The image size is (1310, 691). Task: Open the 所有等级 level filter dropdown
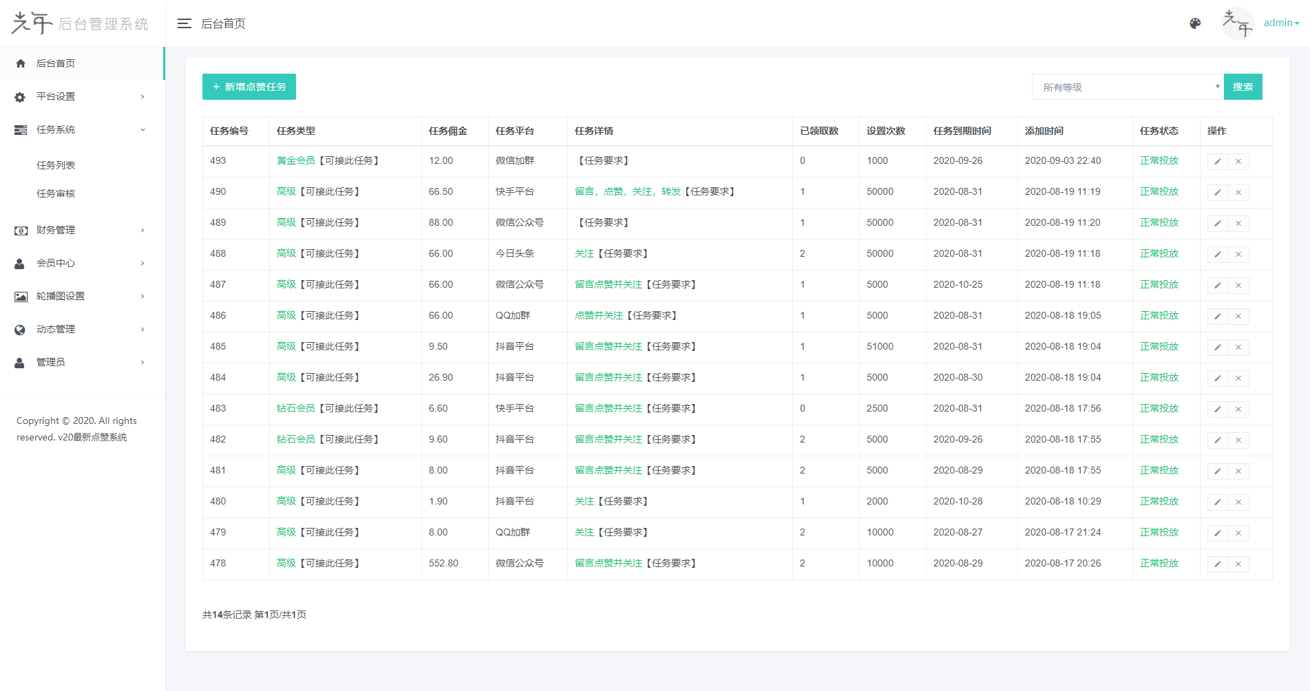pos(1127,87)
